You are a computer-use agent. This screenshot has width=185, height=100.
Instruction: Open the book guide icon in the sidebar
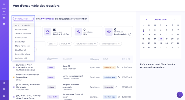pyautogui.click(x=4, y=83)
